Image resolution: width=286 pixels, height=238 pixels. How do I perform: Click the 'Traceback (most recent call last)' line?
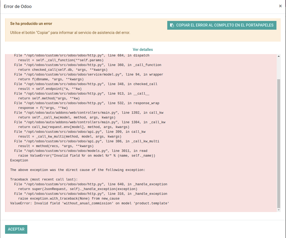point(44,179)
